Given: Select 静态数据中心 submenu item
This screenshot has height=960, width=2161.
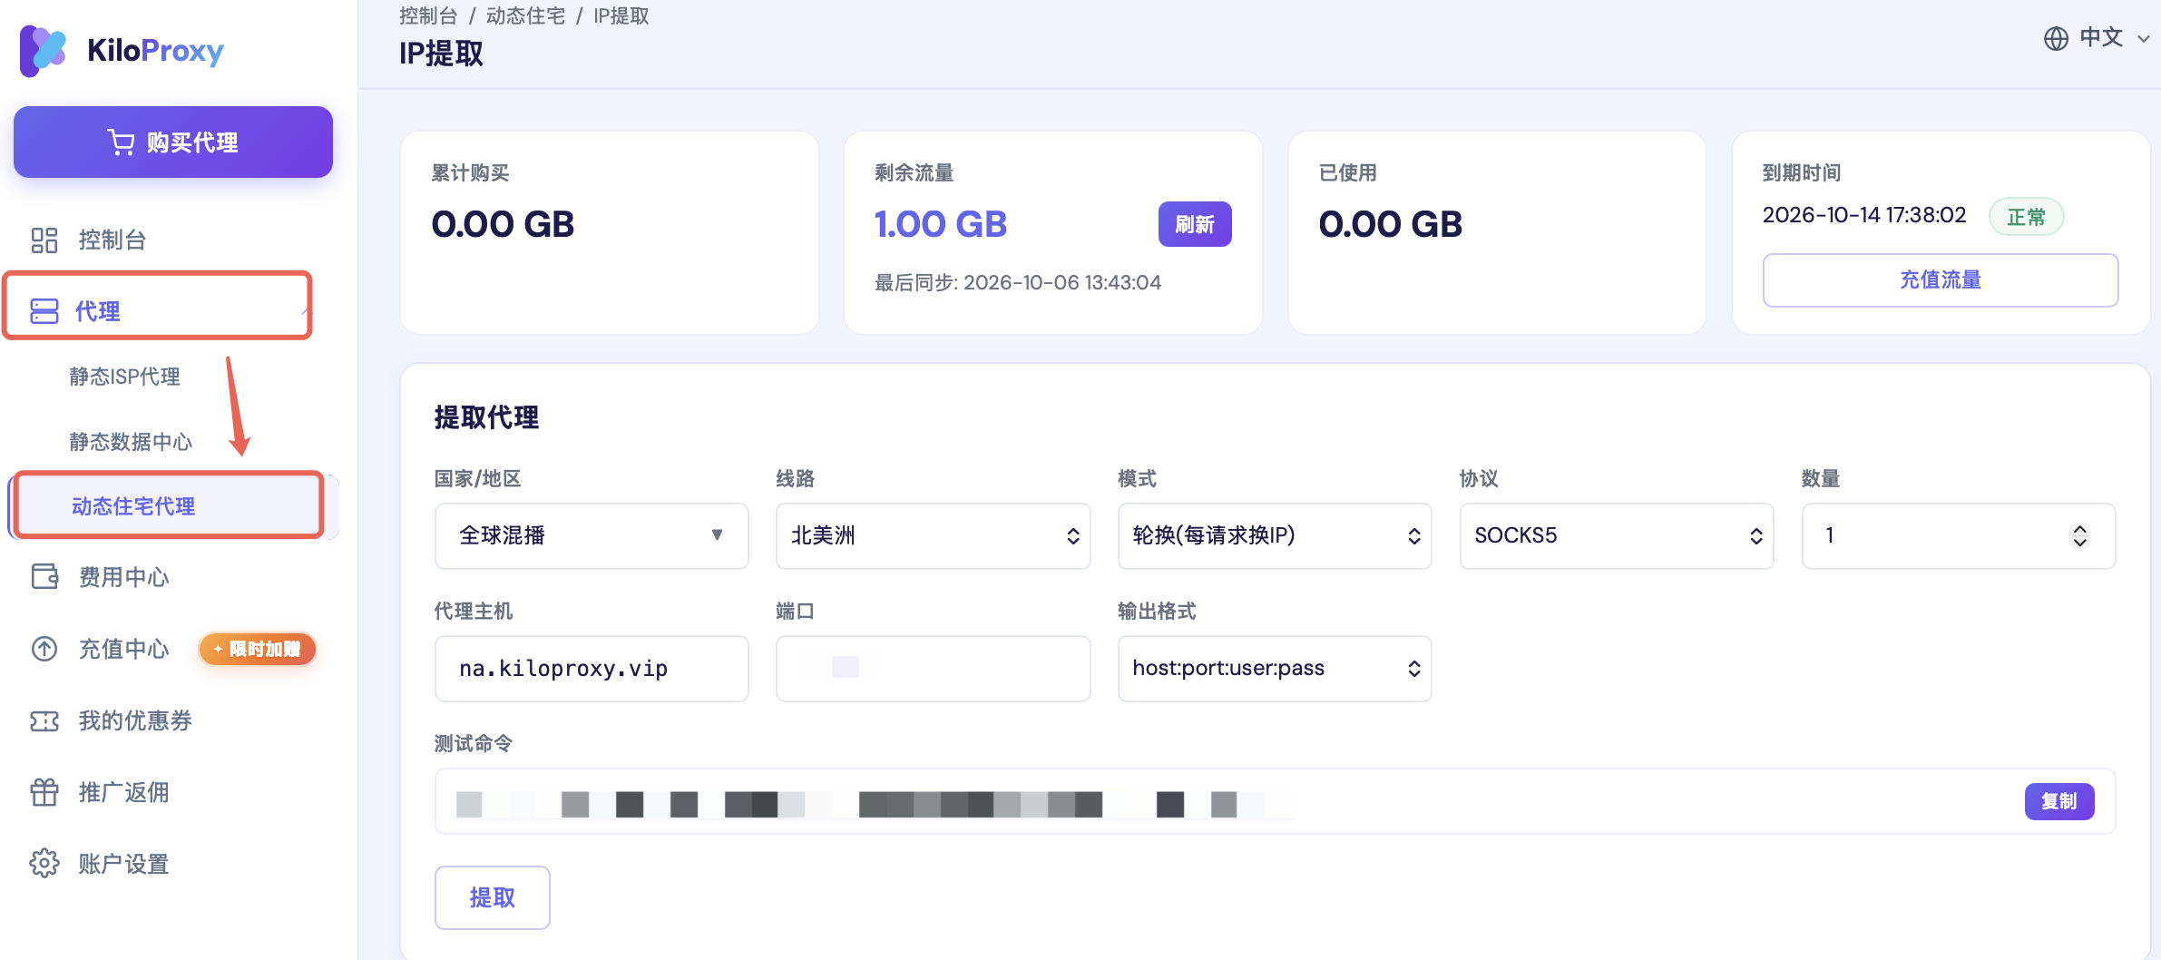Looking at the screenshot, I should tap(131, 442).
